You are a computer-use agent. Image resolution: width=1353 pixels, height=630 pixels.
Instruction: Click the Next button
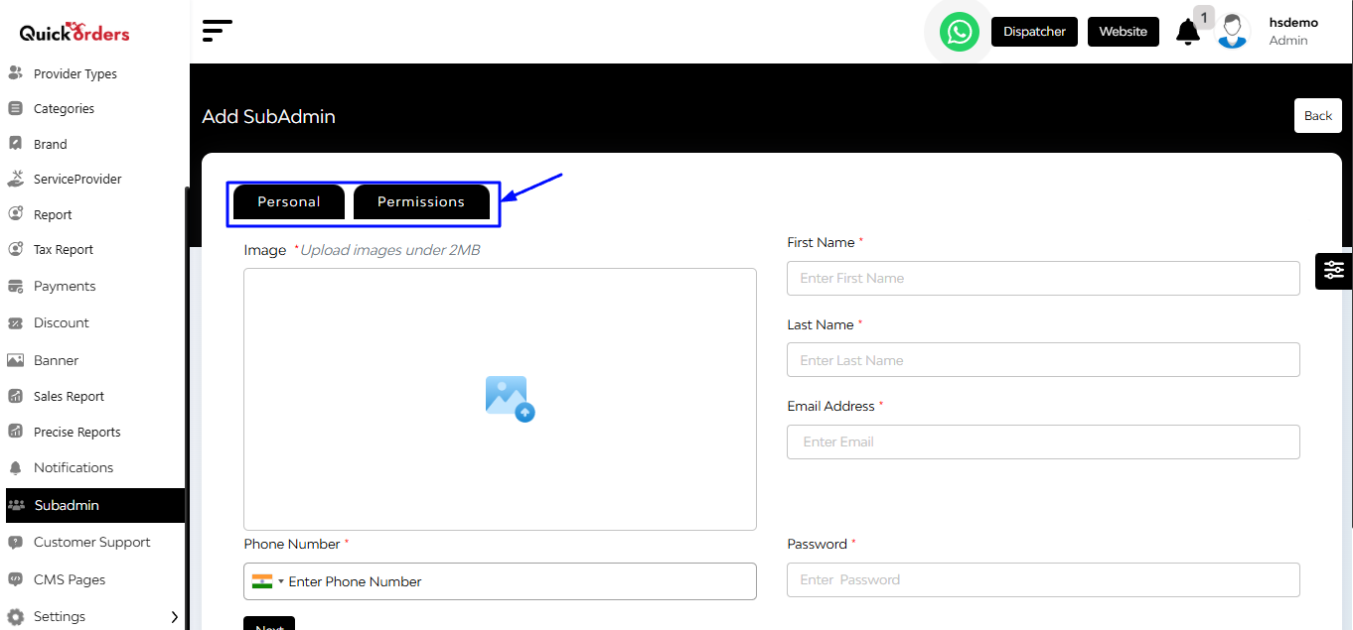pyautogui.click(x=269, y=623)
